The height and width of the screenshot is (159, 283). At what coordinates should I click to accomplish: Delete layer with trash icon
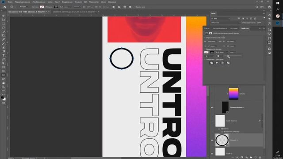pos(260,157)
